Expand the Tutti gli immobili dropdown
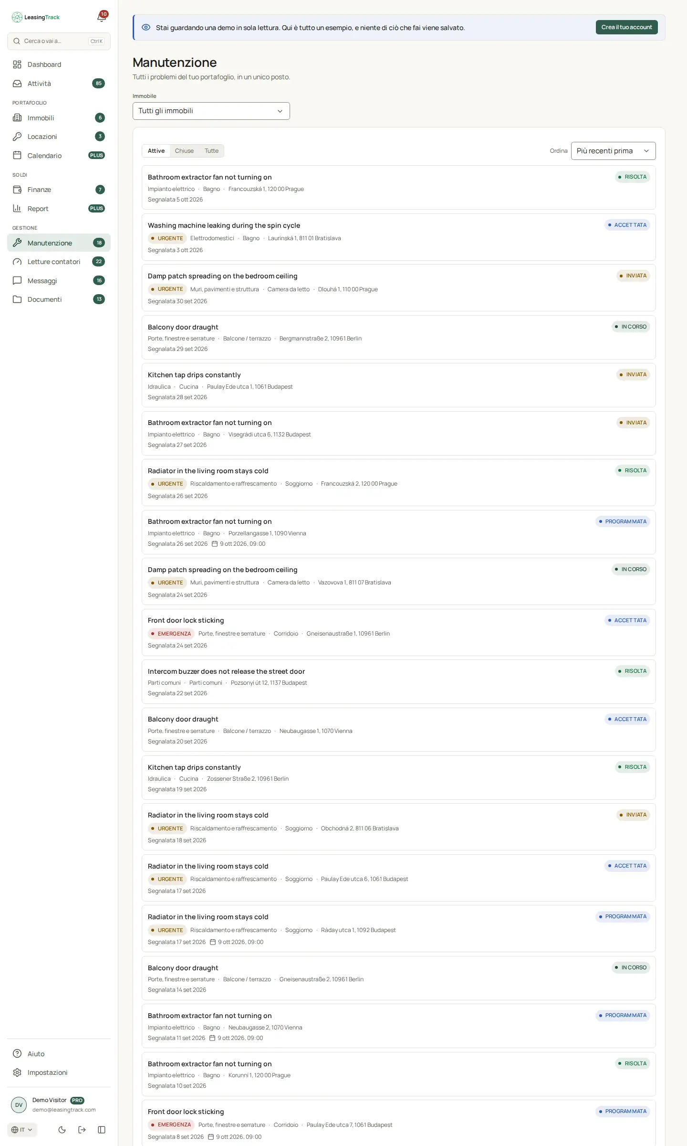 pos(211,111)
